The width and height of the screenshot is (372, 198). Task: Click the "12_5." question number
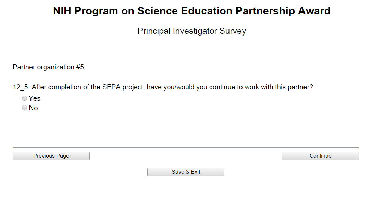coord(21,87)
